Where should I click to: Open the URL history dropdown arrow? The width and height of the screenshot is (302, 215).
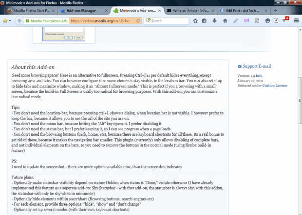133,20
